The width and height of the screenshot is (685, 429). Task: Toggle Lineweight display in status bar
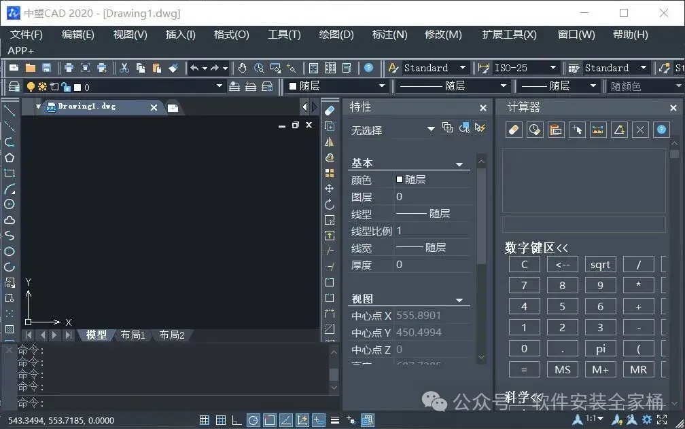point(335,419)
